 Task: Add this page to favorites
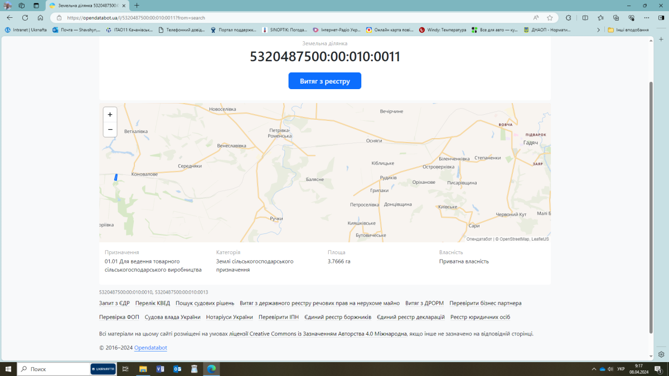pyautogui.click(x=550, y=18)
